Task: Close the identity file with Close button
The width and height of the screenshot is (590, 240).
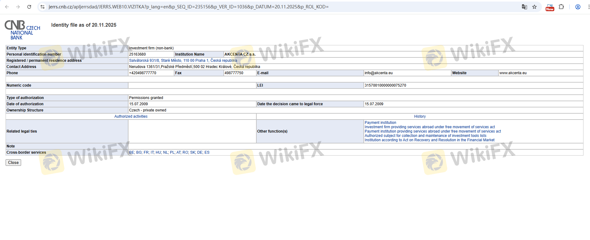Action: [x=13, y=162]
